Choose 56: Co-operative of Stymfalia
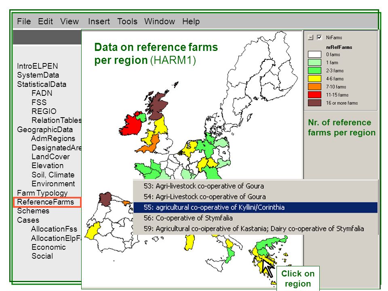Screen dimensions: 388x291 pos(255,218)
